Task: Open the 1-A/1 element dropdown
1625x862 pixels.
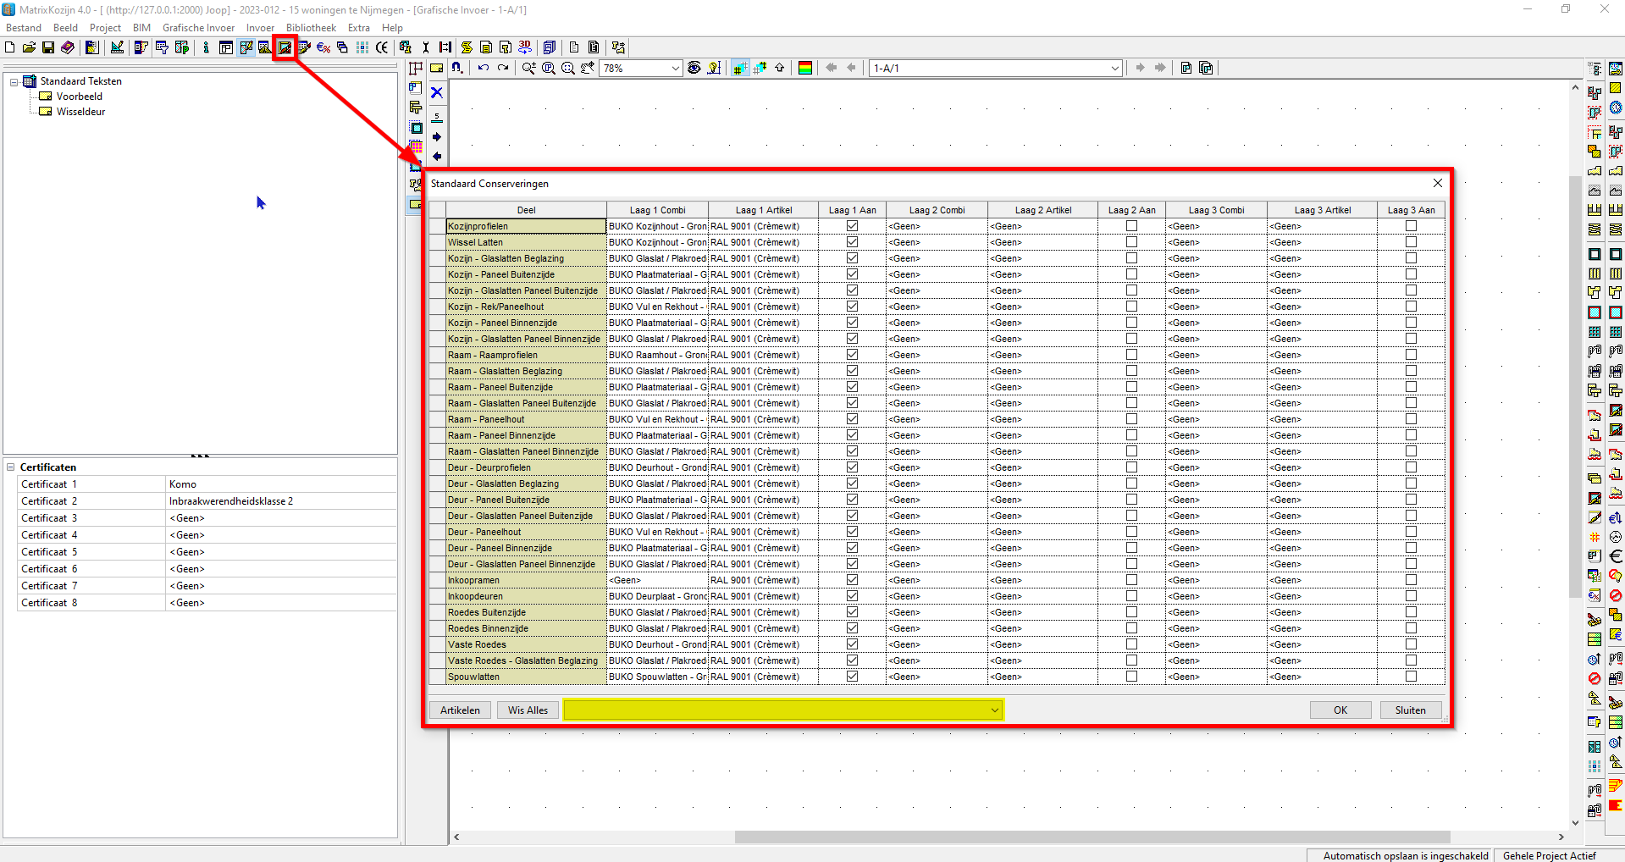Action: (1115, 68)
